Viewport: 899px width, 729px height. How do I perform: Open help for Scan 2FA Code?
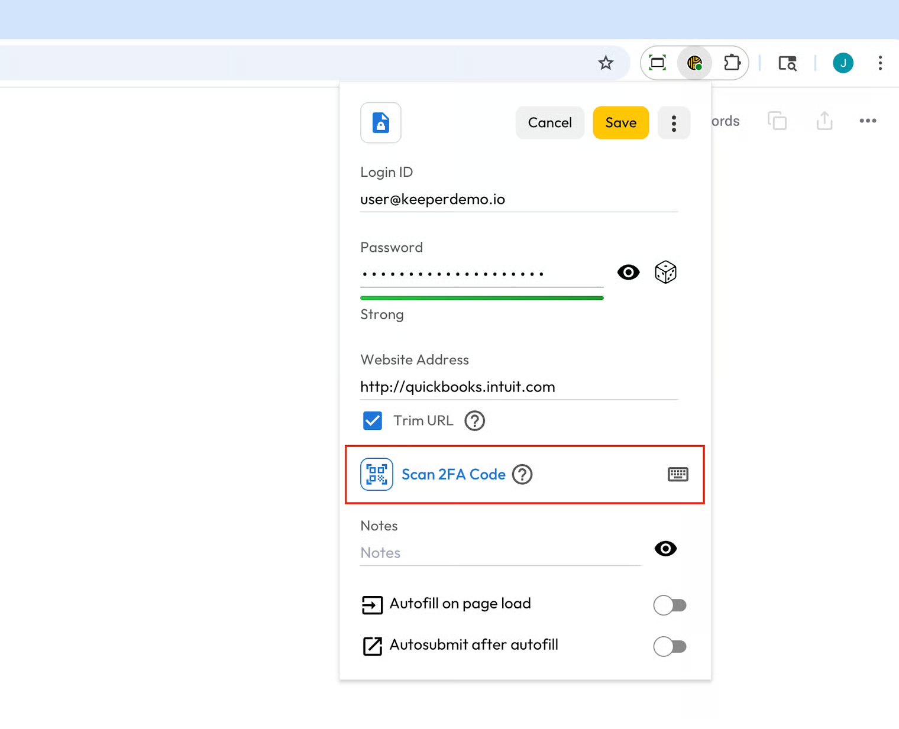tap(522, 474)
